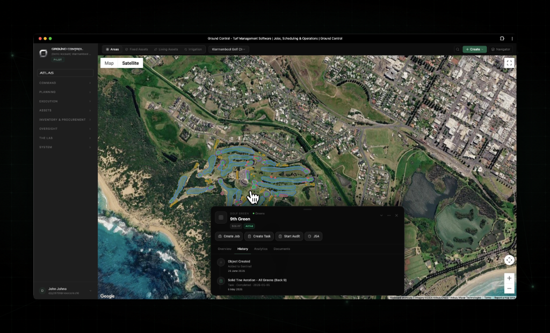
Task: Open the John Johno account menu
Action: 65,291
